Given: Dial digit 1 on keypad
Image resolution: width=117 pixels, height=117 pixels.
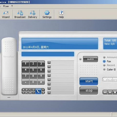Looking at the screenshot, I should click(x=25, y=64).
